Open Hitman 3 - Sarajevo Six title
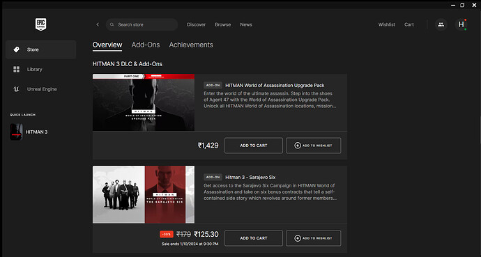The width and height of the screenshot is (481, 257). point(250,178)
